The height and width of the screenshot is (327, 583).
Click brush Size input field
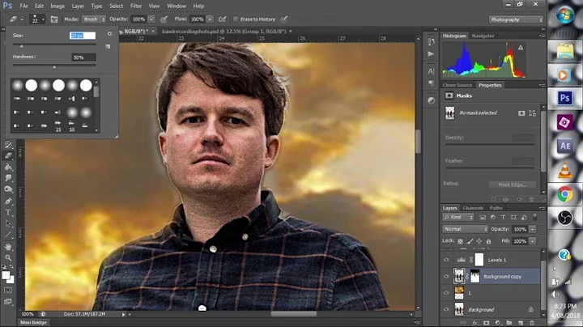[x=83, y=36]
